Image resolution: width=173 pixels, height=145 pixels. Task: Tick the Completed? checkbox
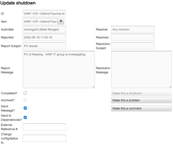[25, 93]
